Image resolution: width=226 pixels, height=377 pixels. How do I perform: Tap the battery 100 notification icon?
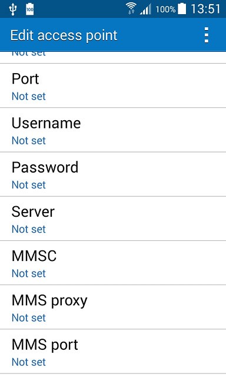30,9
